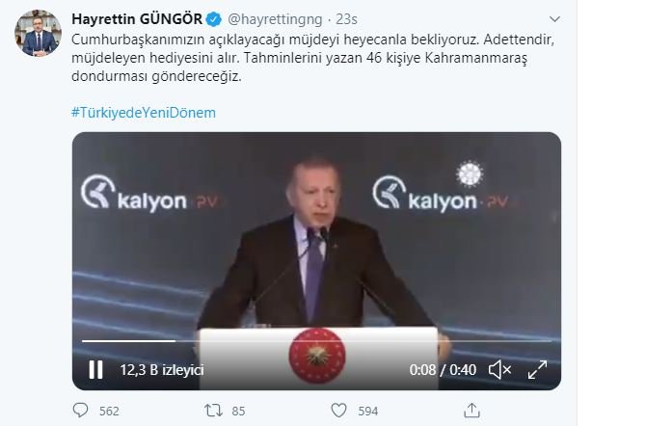Click the 12,3 B izleyici view count
Screen dimensions: 646x426
[x=162, y=370]
